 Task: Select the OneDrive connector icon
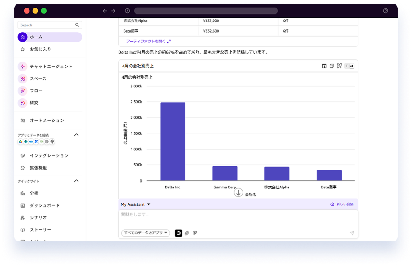30,141
